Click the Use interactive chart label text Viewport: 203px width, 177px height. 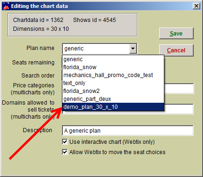pyautogui.click(x=112, y=142)
